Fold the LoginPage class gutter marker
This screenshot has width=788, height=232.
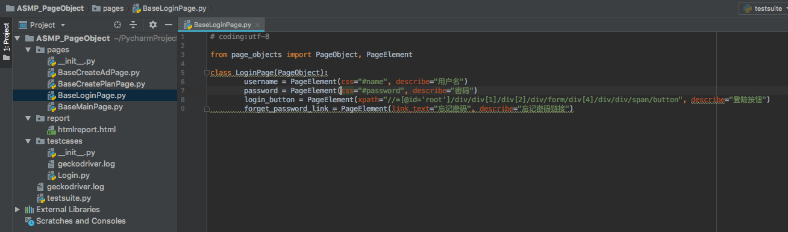pyautogui.click(x=207, y=73)
